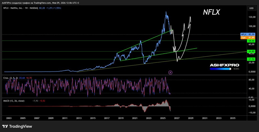Click the MACD signal value -5,52
The height and width of the screenshot is (132, 259).
tap(42, 101)
